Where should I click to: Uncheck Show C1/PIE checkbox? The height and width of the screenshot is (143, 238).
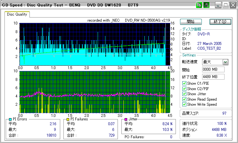(x=184, y=83)
